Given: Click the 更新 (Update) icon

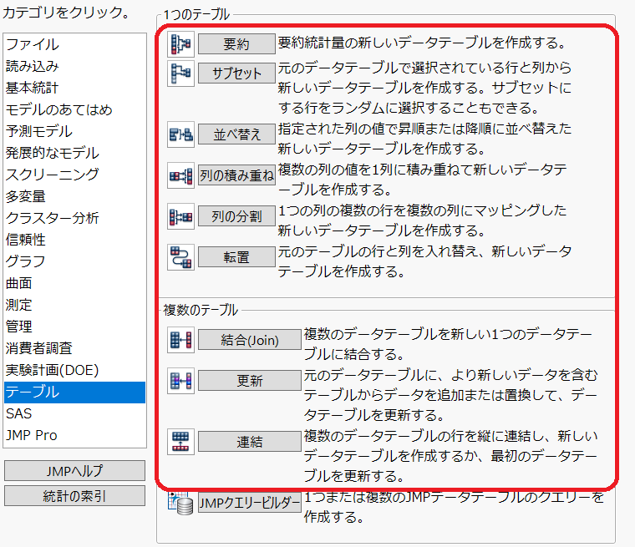Looking at the screenshot, I should point(180,381).
